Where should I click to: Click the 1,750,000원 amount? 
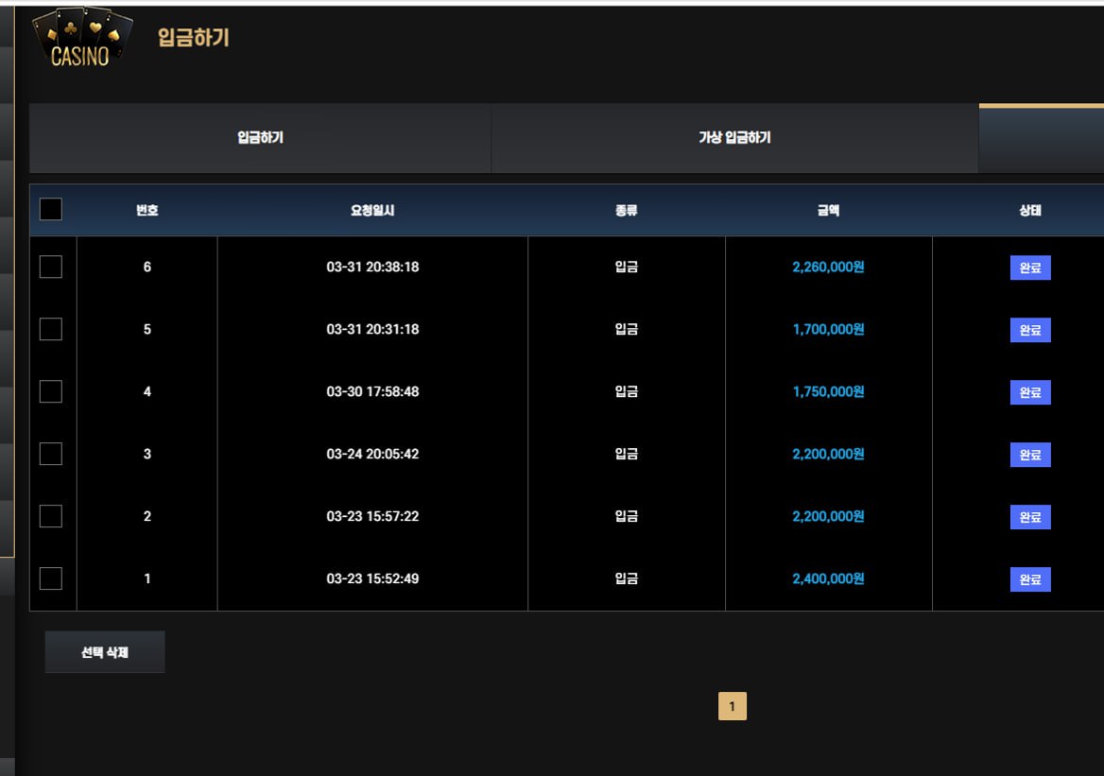tap(828, 392)
